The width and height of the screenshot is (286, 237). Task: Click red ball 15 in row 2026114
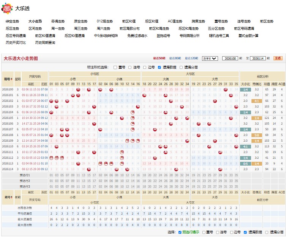point(89,169)
